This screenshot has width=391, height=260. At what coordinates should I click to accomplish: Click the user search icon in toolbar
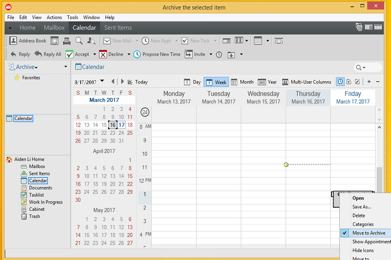click(91, 41)
